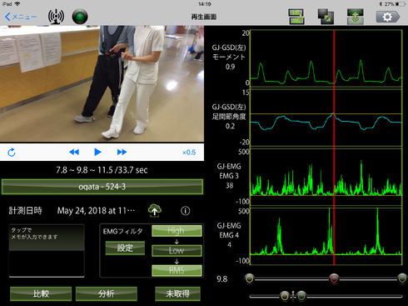
Task: Tap the moment graph of GJ-GSD(左)
Action: pos(326,58)
